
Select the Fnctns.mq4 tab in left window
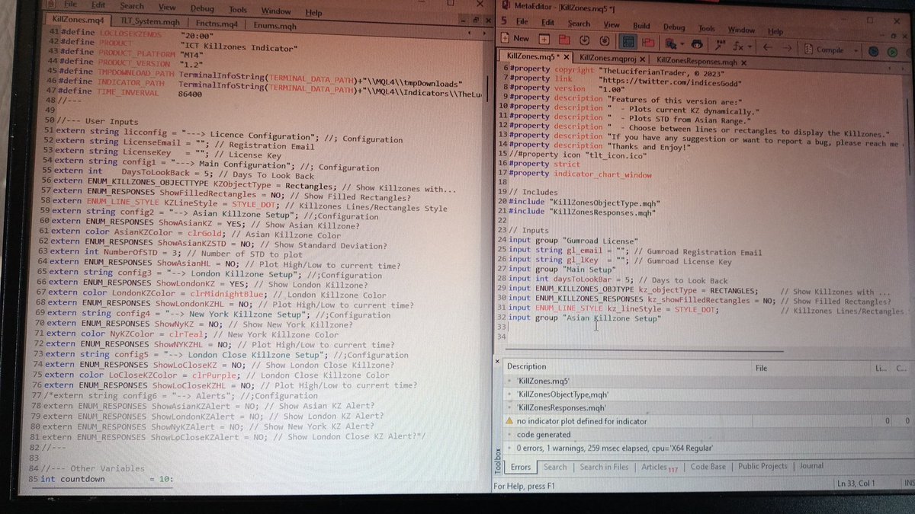(217, 25)
